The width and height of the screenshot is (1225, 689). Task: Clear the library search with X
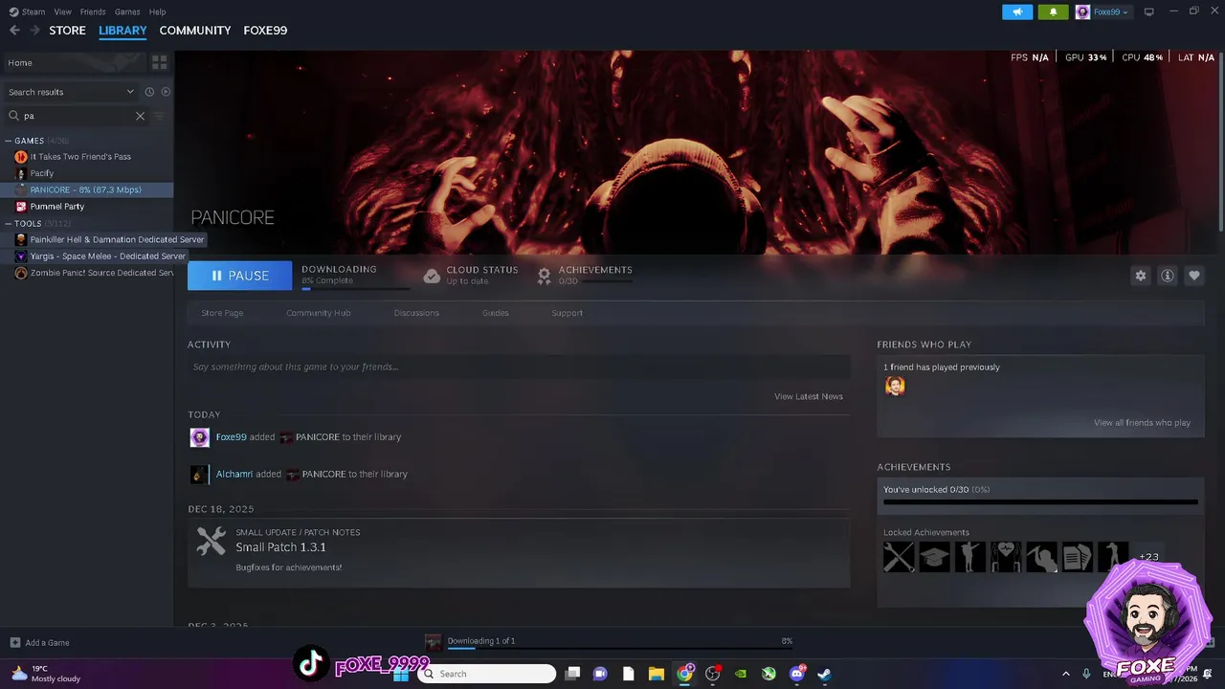[140, 116]
